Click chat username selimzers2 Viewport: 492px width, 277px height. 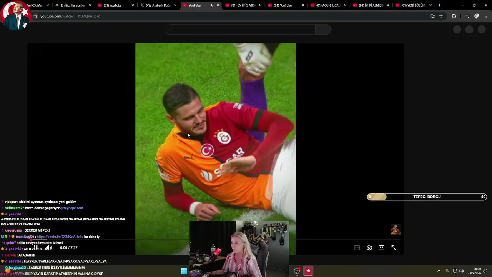(14, 208)
